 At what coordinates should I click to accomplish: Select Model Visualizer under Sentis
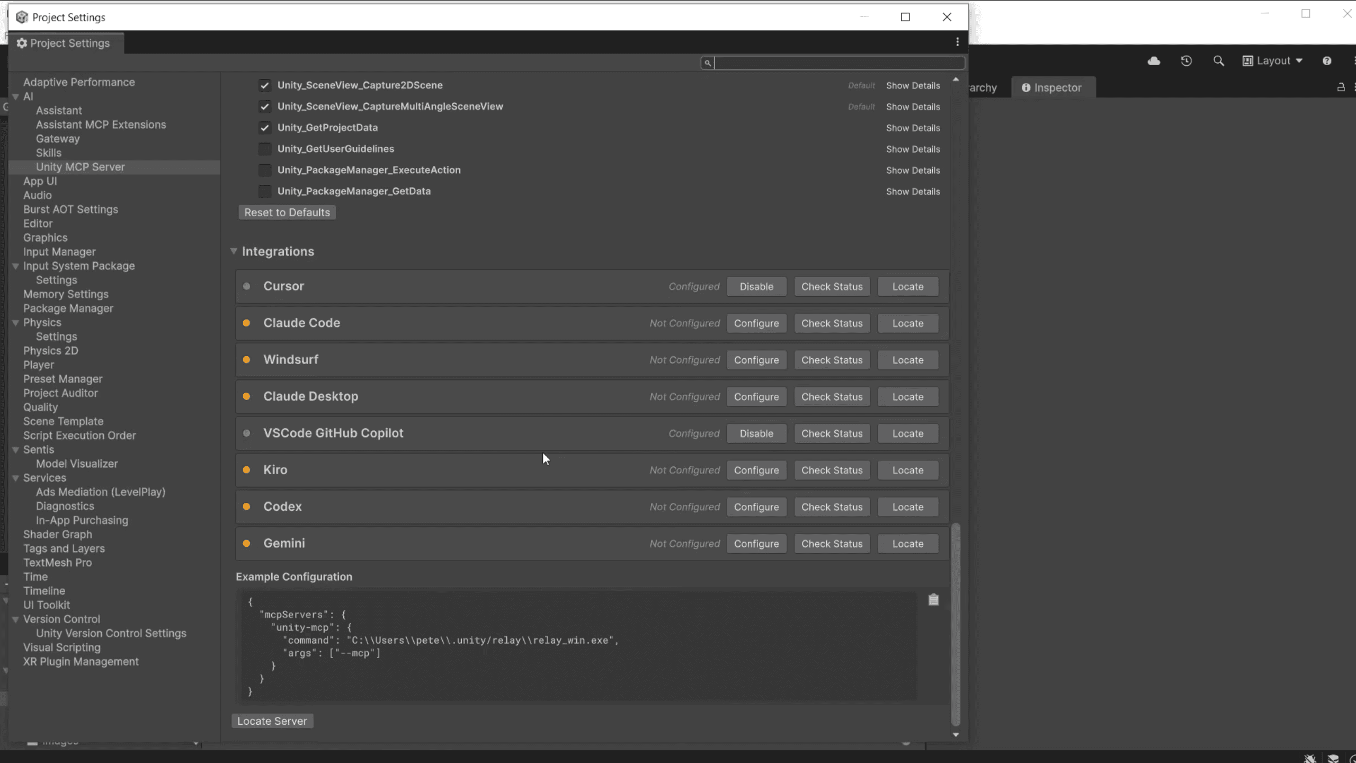77,464
